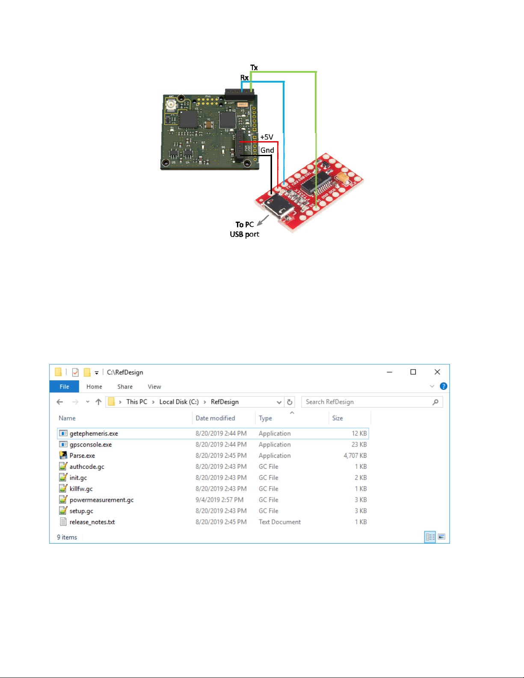This screenshot has width=524, height=678.
Task: Switch to details view layout
Action: click(x=430, y=537)
